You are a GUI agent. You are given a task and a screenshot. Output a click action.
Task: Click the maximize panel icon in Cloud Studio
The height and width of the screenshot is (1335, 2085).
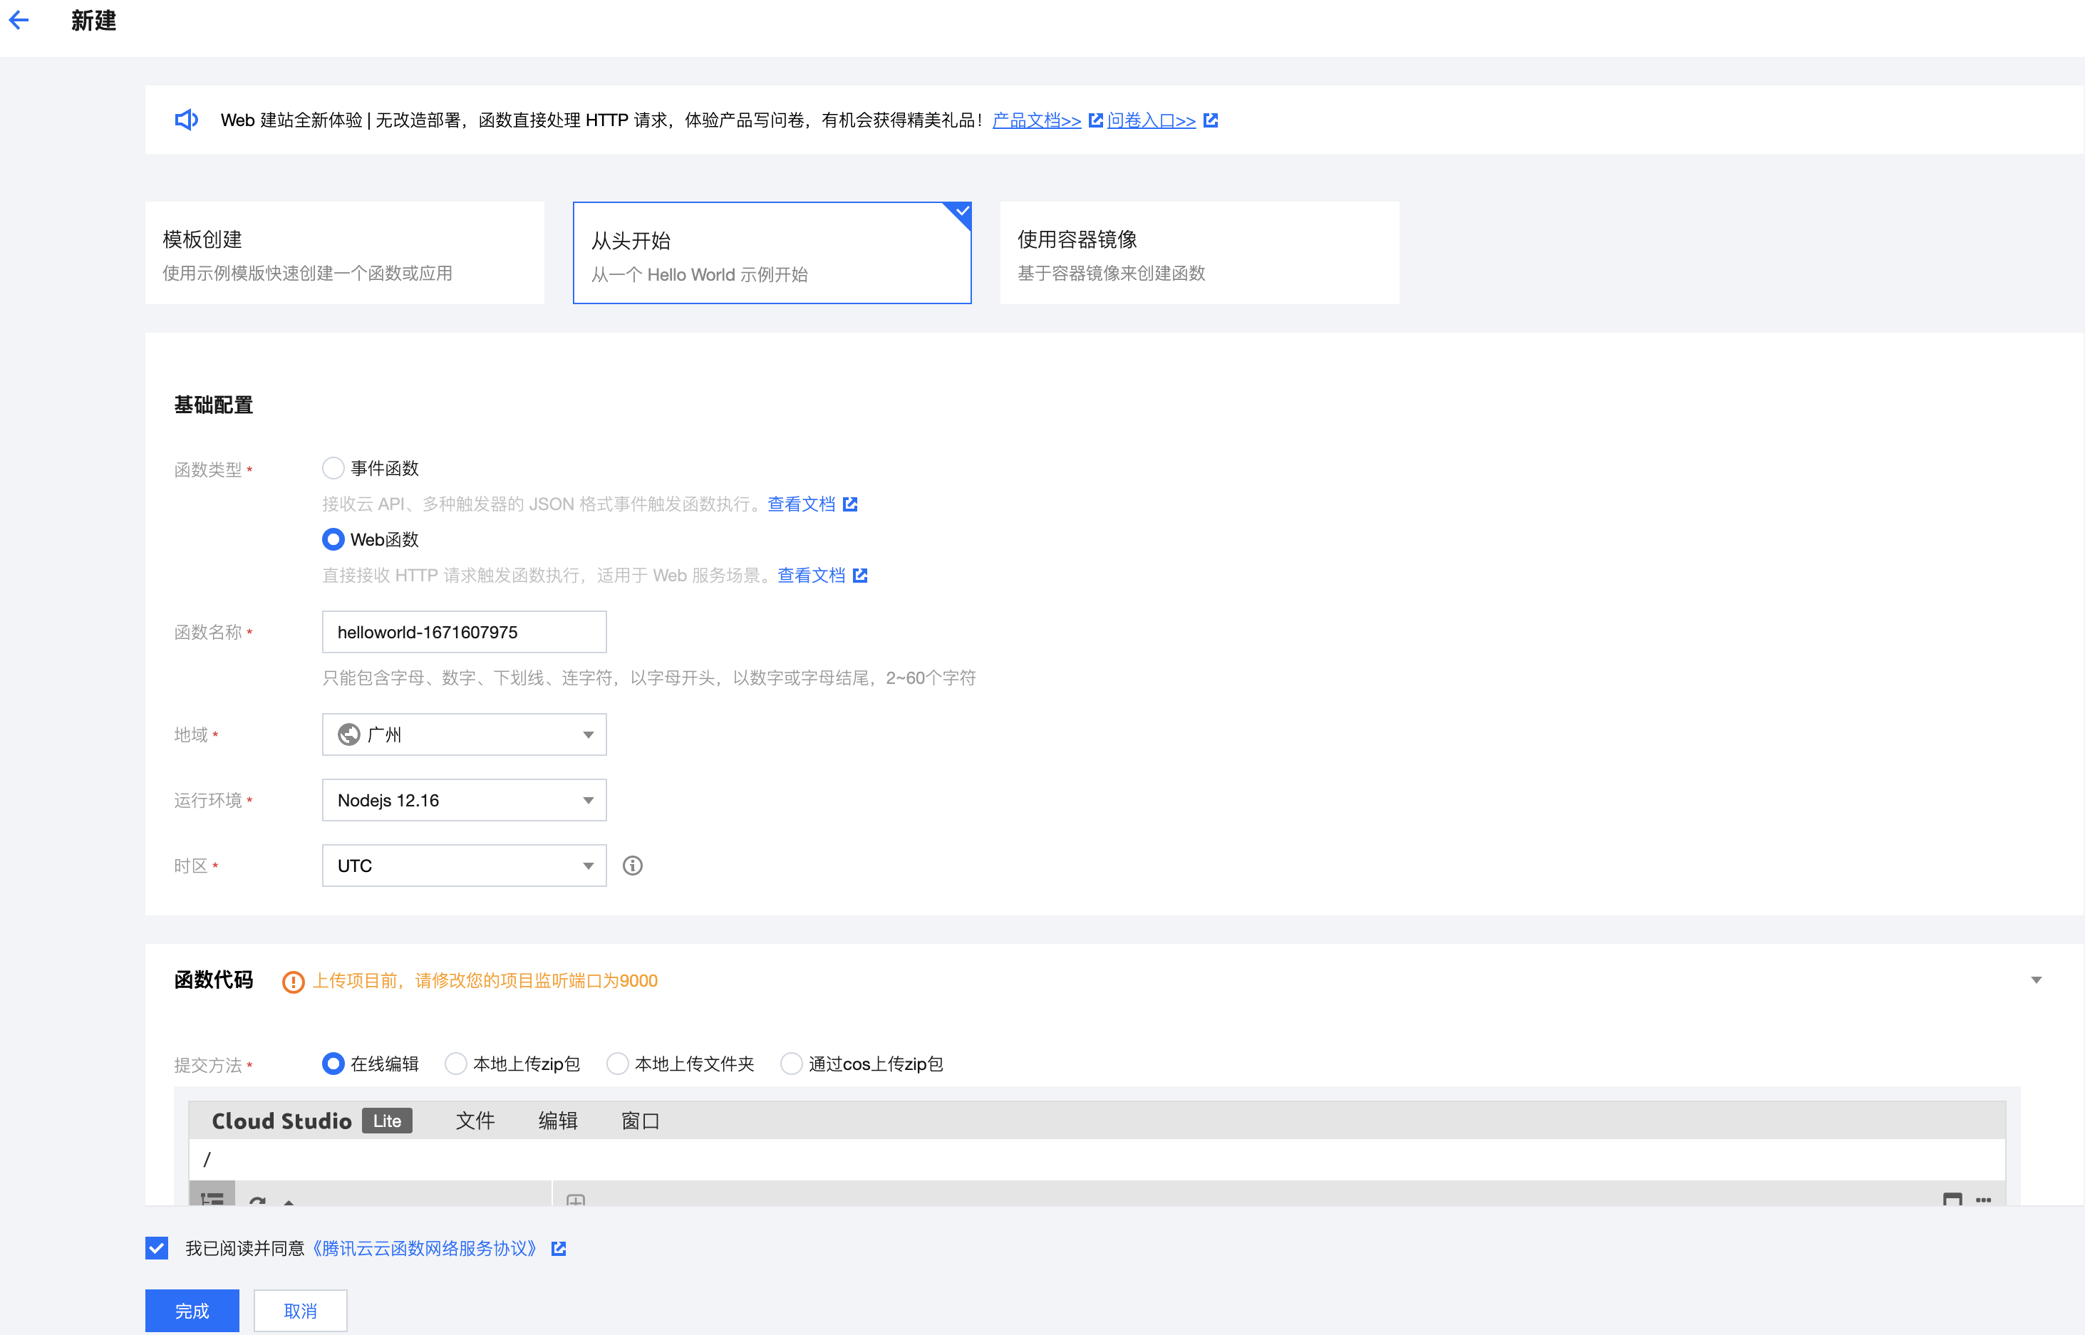click(x=1952, y=1200)
